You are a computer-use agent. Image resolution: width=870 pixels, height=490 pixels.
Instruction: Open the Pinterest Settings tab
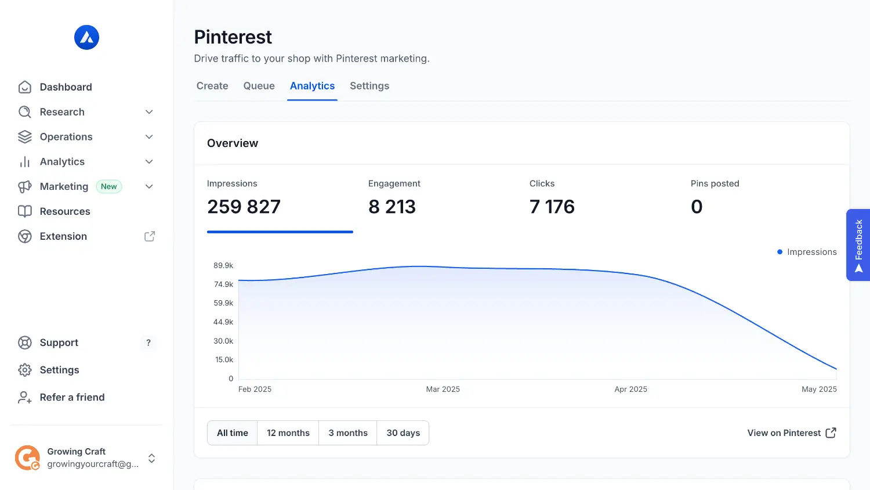(369, 86)
